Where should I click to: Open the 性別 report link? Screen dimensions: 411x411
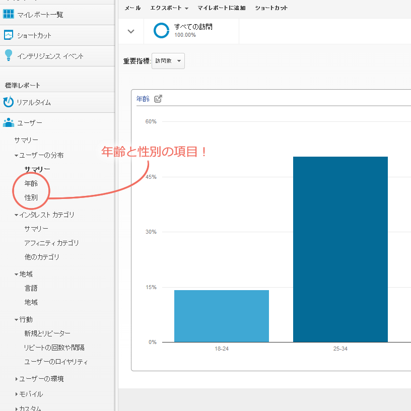pyautogui.click(x=31, y=197)
